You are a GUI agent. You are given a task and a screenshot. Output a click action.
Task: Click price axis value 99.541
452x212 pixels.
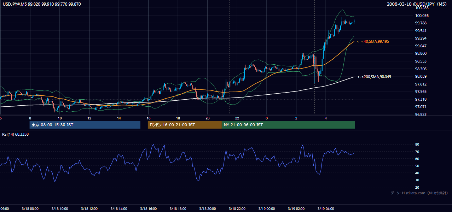coord(422,31)
